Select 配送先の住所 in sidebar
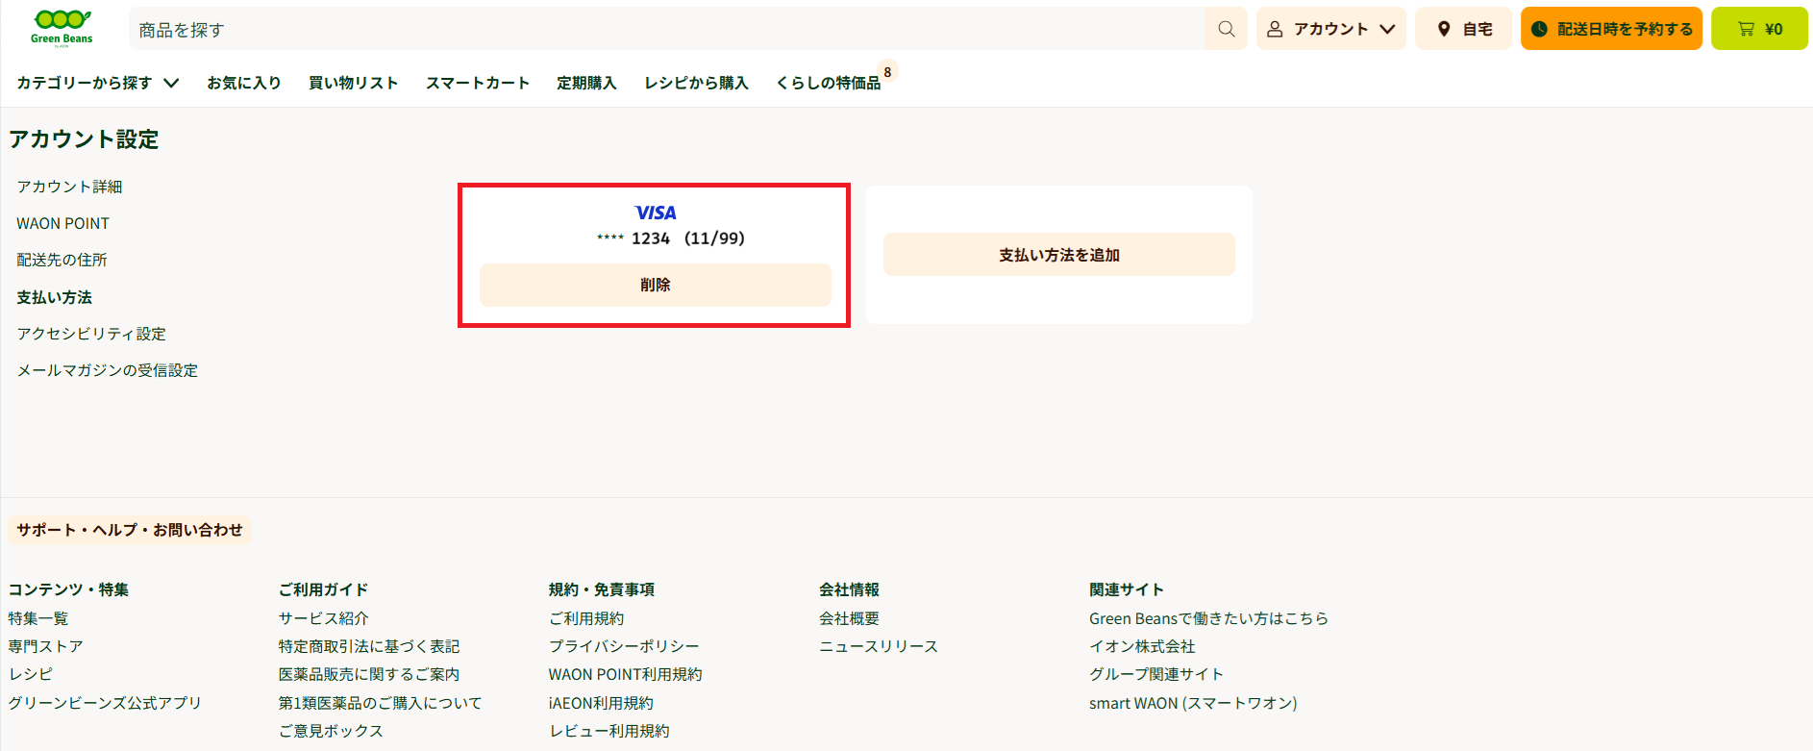Image resolution: width=1813 pixels, height=751 pixels. pyautogui.click(x=62, y=260)
